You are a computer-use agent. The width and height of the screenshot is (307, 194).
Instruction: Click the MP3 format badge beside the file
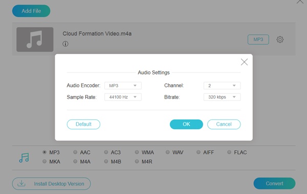point(258,39)
